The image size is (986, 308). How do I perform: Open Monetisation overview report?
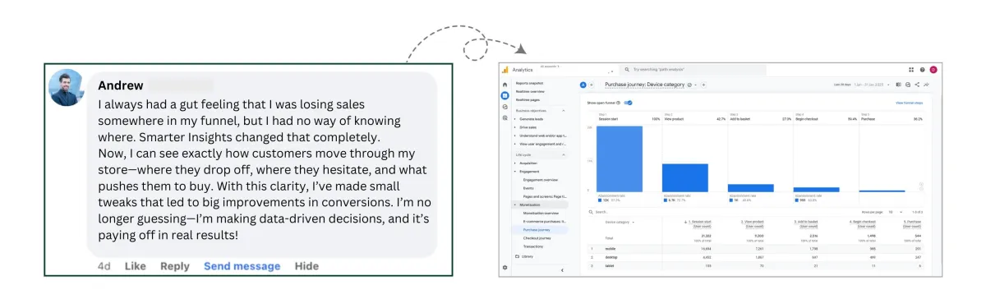[541, 213]
